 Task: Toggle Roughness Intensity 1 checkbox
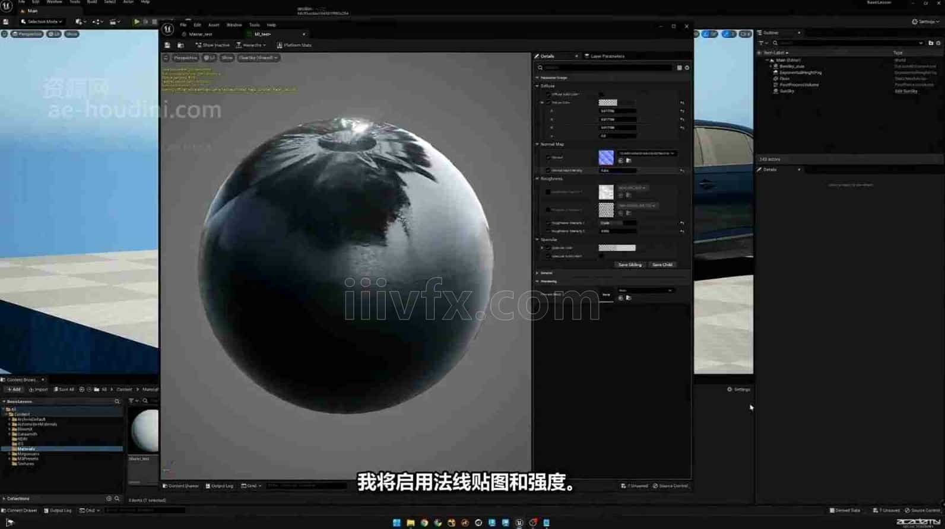click(548, 223)
